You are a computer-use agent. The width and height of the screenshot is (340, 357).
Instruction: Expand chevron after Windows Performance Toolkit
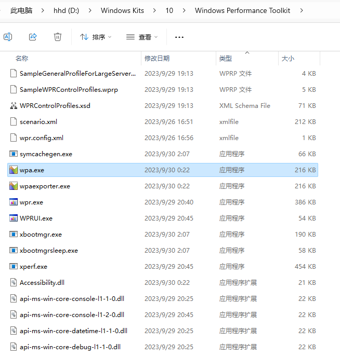[x=302, y=10]
